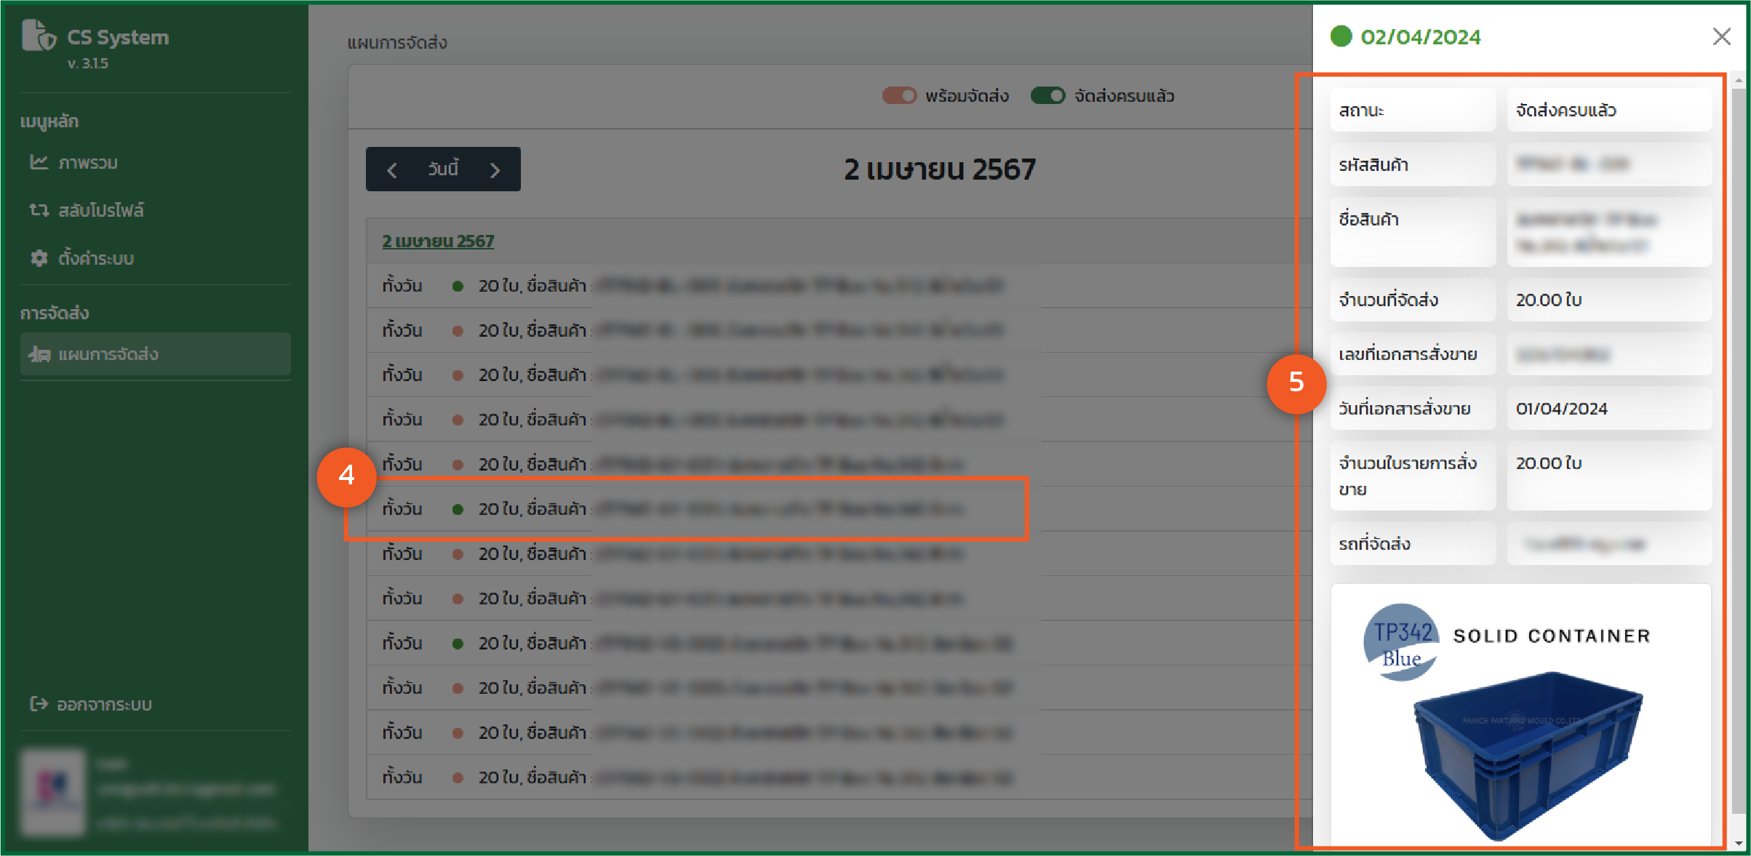This screenshot has width=1751, height=856.
Task: Go to next day with right chevron
Action: tap(495, 170)
